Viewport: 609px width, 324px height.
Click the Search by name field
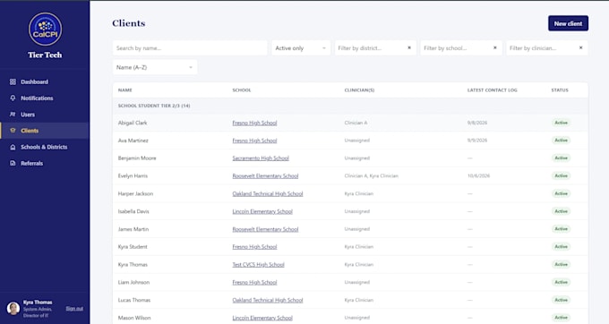[190, 48]
